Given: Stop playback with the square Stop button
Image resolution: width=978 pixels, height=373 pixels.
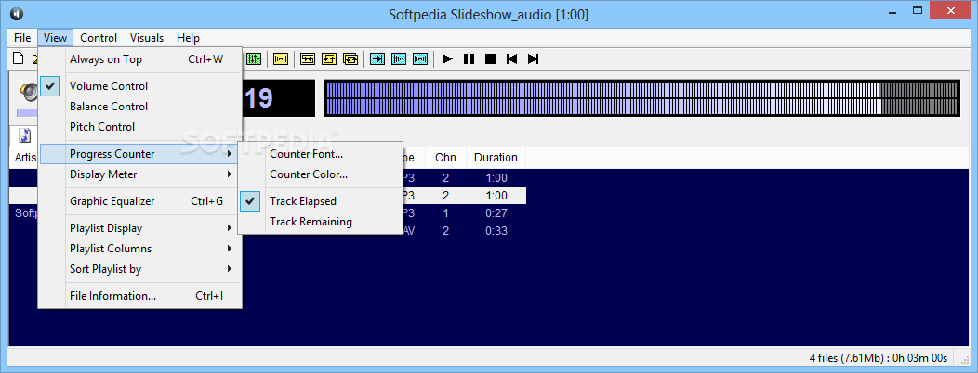Looking at the screenshot, I should (490, 59).
